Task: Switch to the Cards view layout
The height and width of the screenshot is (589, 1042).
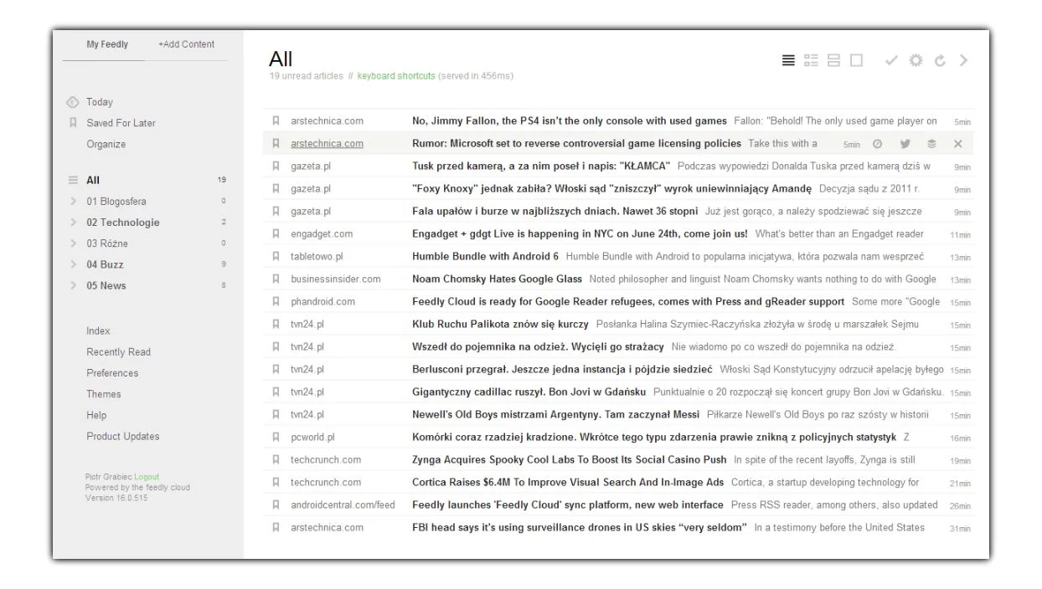Action: pyautogui.click(x=833, y=59)
